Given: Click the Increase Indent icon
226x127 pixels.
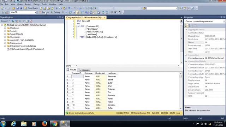Looking at the screenshot, I should click(115, 13).
